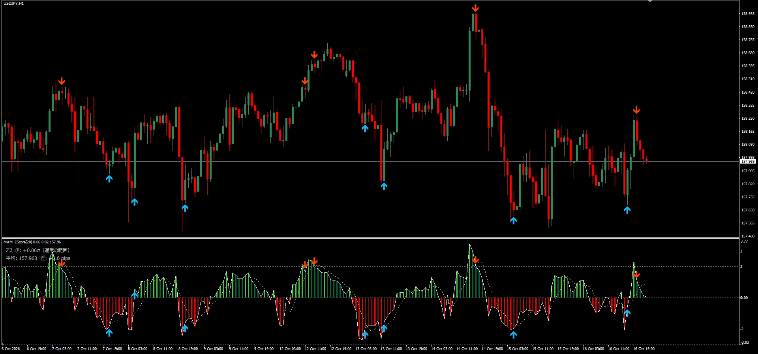Click the 12 Oct 19:00 time label

[x=340, y=349]
